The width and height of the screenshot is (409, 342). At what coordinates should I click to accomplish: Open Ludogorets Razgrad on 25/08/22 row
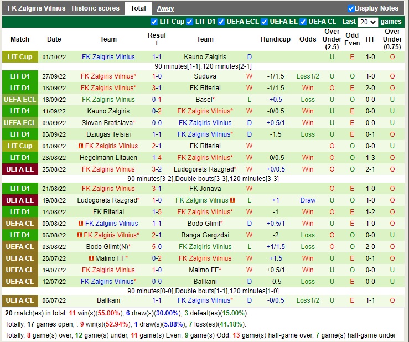click(x=205, y=169)
